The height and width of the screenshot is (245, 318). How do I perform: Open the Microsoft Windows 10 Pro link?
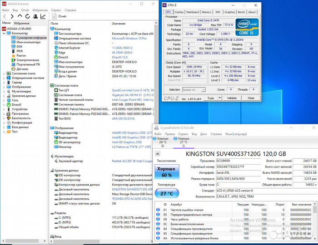[129, 39]
